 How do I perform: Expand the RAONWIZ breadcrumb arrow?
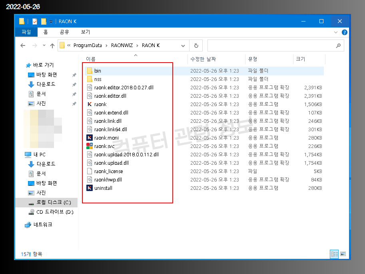click(137, 45)
